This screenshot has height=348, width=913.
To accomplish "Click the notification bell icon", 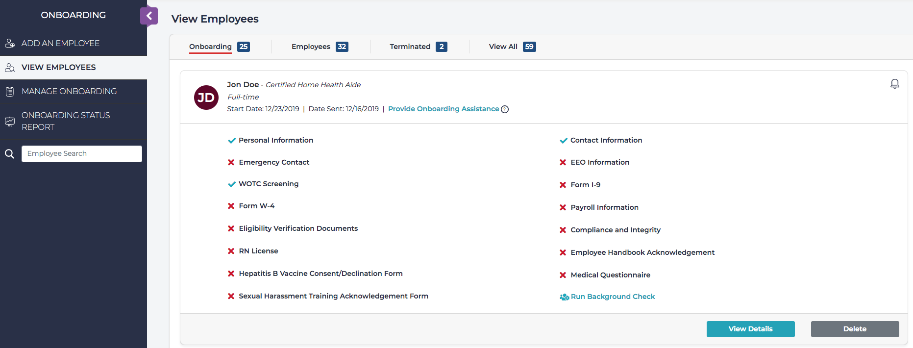I will pos(894,84).
